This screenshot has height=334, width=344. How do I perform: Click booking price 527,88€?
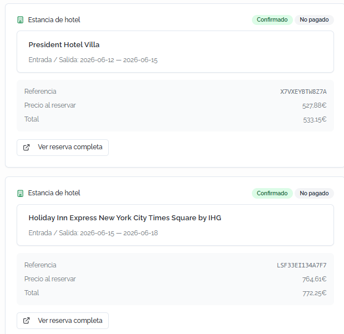[314, 105]
